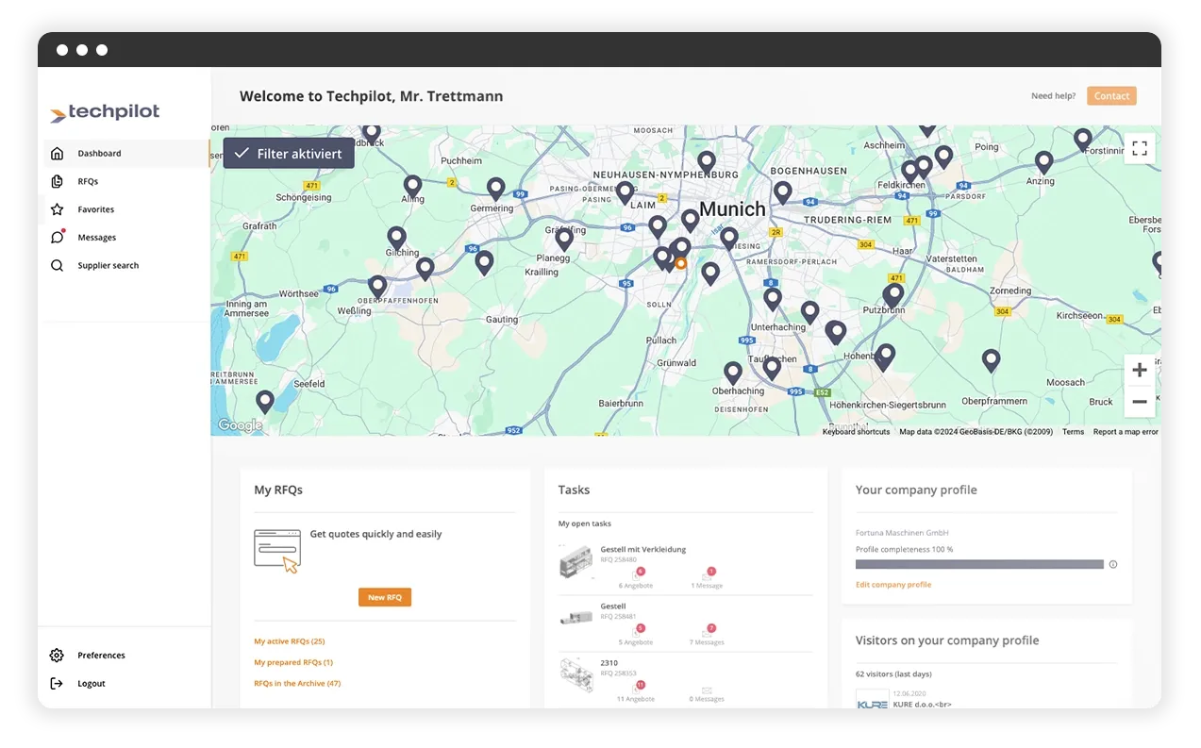This screenshot has width=1201, height=748.
Task: Click the Logout arrow icon
Action: 57,684
